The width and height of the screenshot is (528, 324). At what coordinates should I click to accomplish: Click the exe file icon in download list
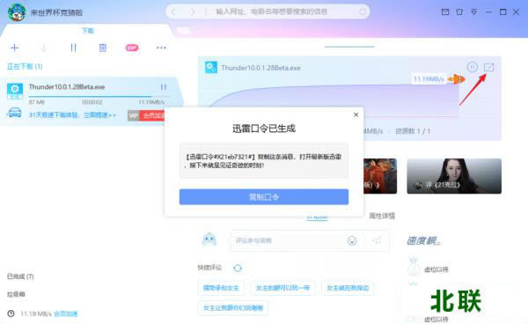(15, 91)
